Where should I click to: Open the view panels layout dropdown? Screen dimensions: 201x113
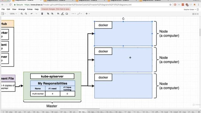[x=3, y=13]
